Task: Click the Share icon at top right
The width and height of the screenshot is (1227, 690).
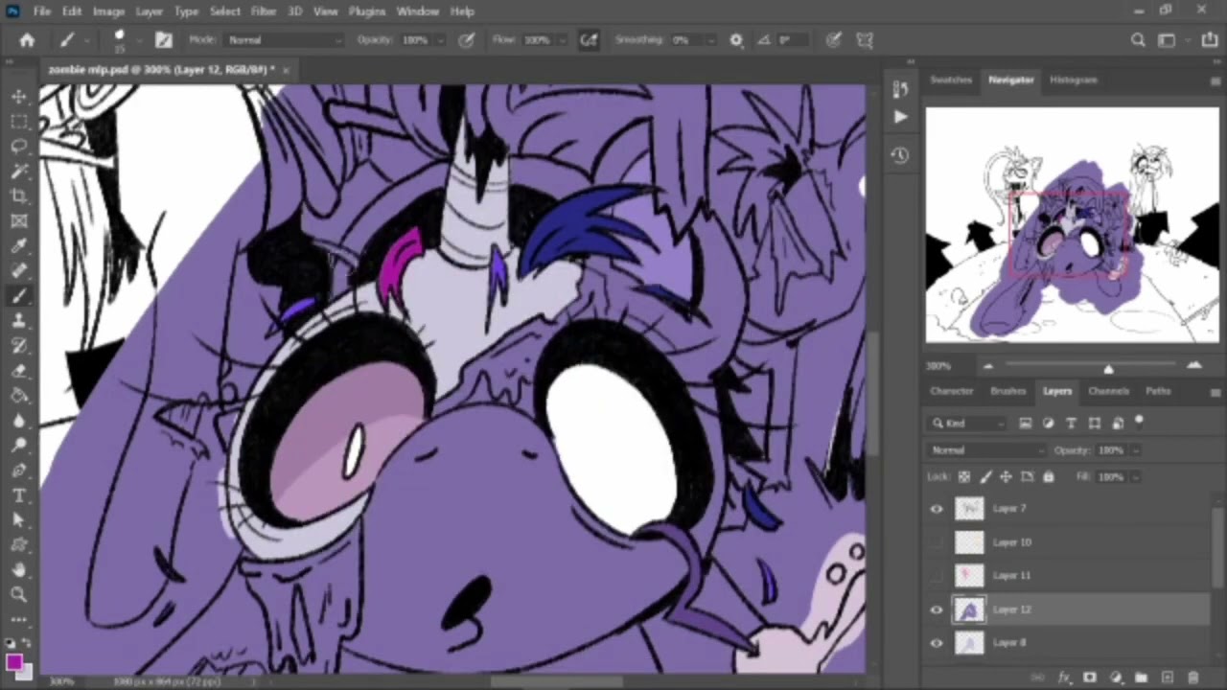Action: click(x=1210, y=40)
